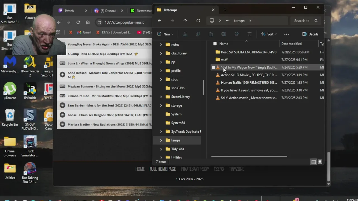Click the Name column header

224,44
